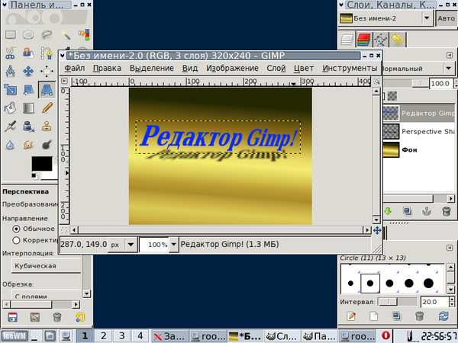The image size is (458, 343).
Task: Restore tool options from saved preset
Action: [x=35, y=317]
